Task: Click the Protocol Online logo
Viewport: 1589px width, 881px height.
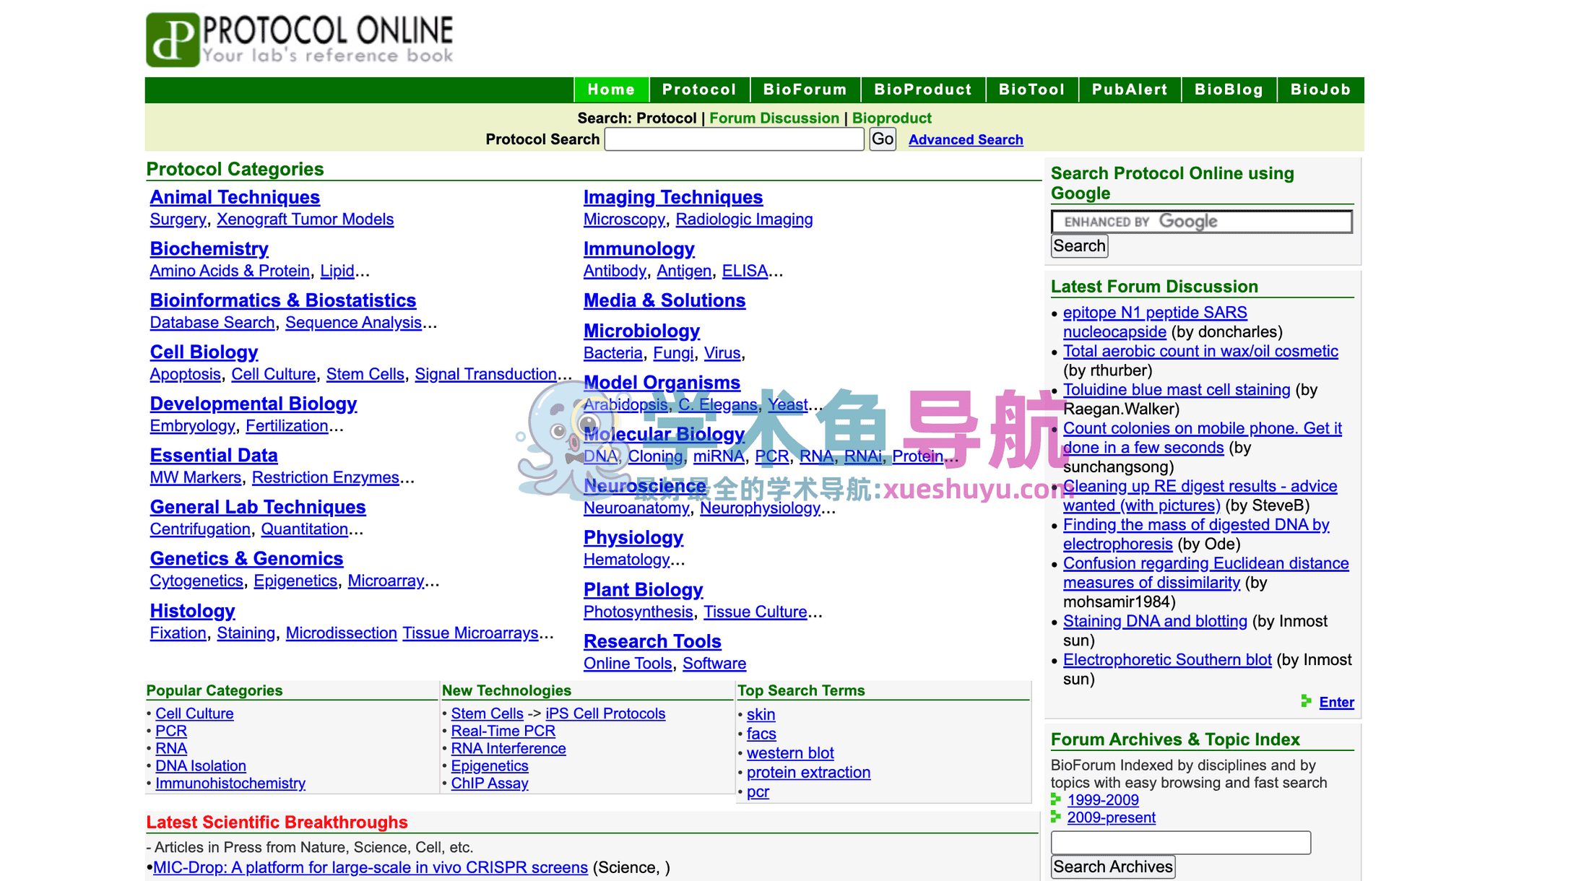Action: click(x=300, y=40)
